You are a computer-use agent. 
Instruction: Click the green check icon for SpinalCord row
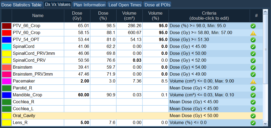pos(253,47)
